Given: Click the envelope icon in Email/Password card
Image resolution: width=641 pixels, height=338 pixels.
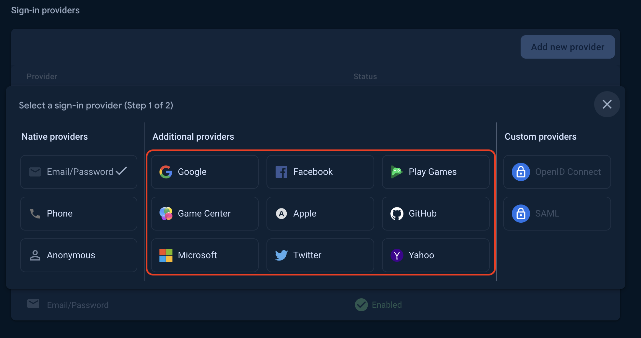Looking at the screenshot, I should coord(35,172).
